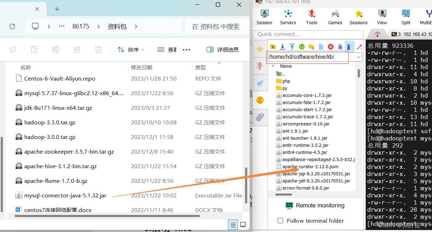Download selected file using SFTP download icon
The height and width of the screenshot is (232, 432).
tap(282, 47)
